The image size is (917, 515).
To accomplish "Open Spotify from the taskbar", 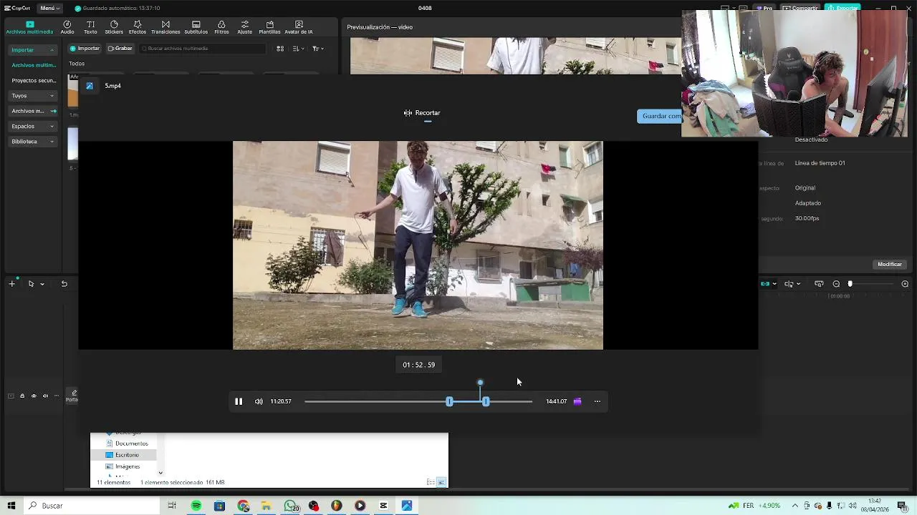I will 196,506.
